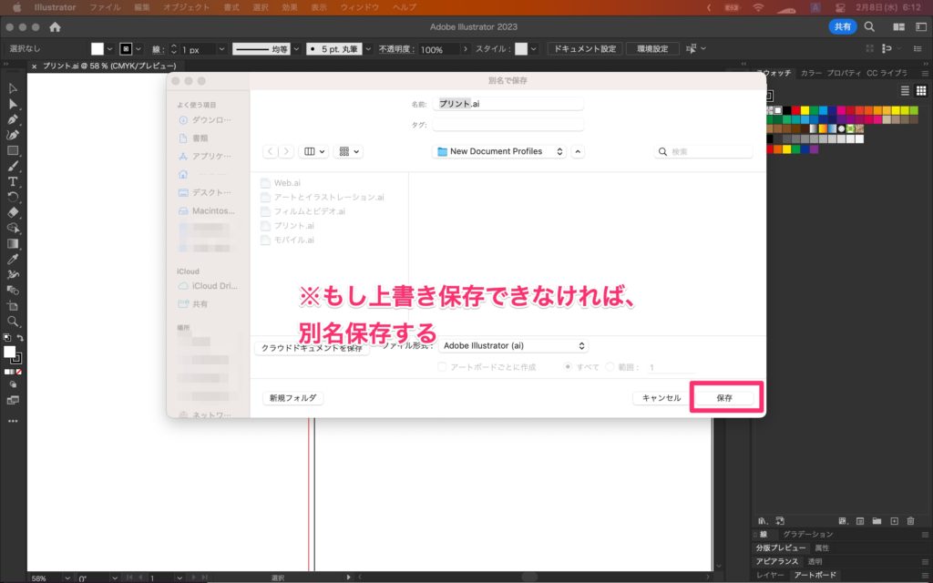Open the ファイル menu in menu bar

(104, 7)
